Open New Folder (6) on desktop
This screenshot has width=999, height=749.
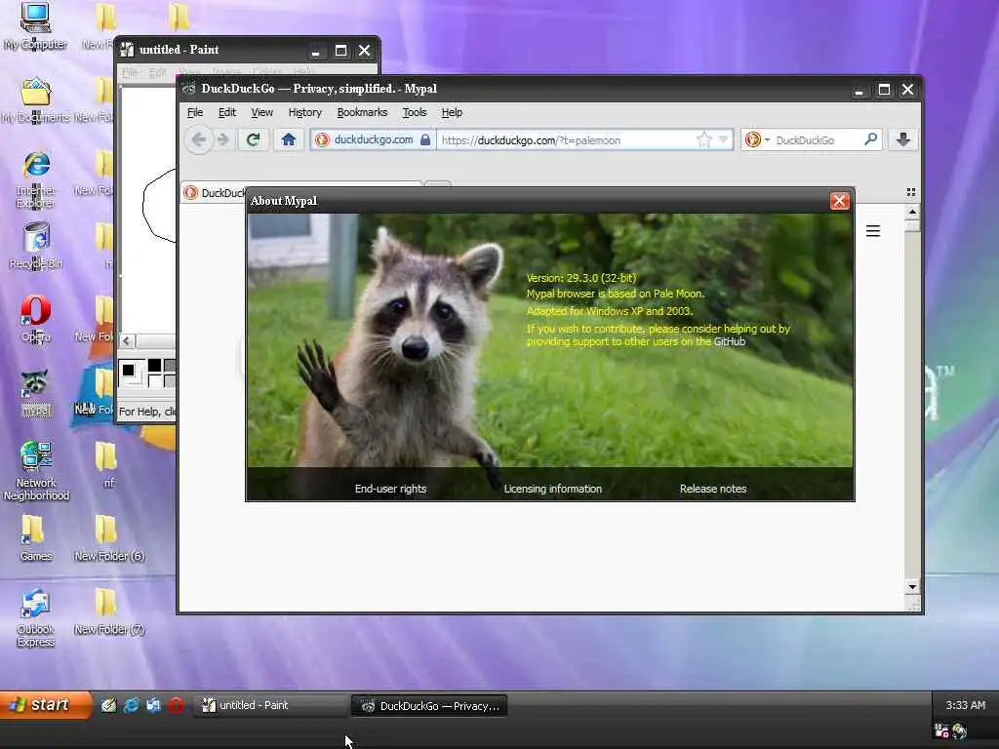coord(109,538)
